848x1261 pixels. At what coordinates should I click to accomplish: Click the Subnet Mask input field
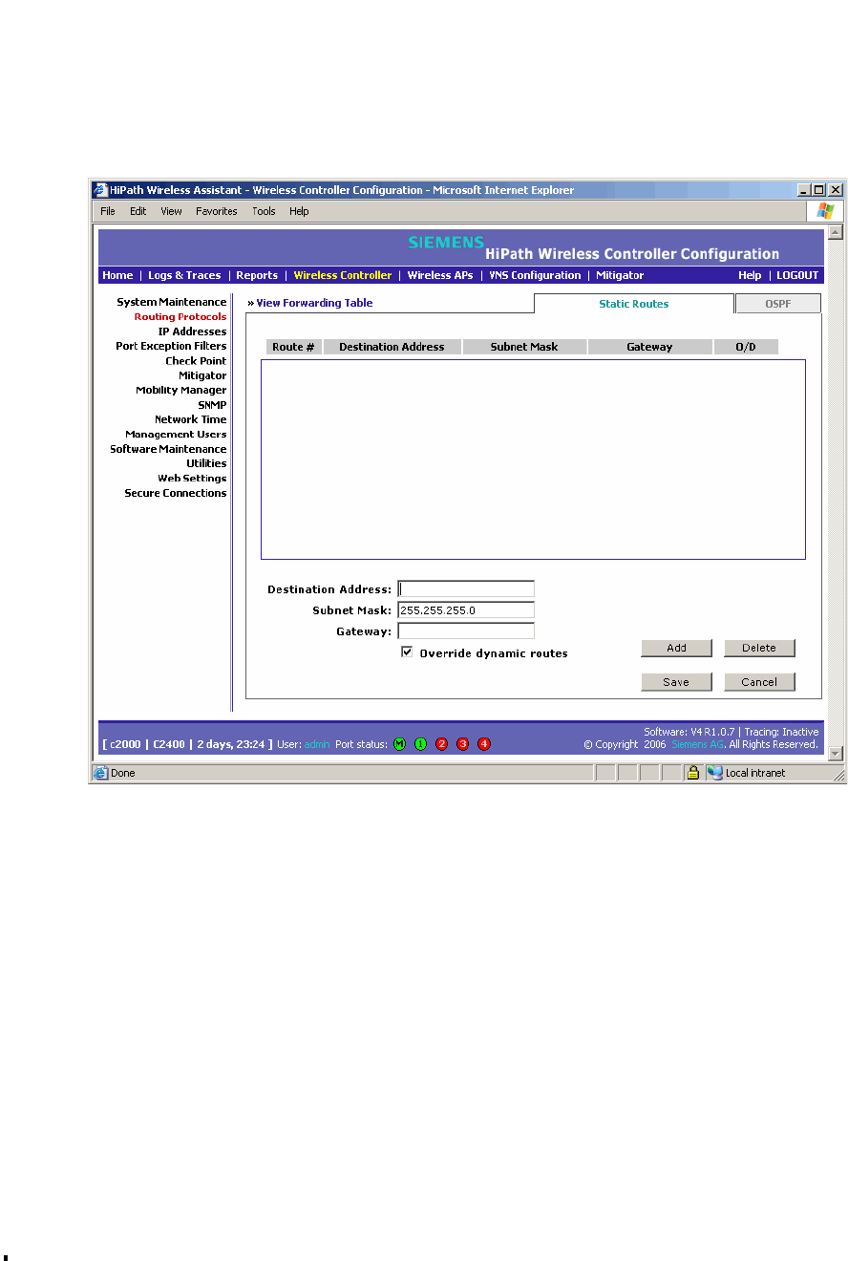pyautogui.click(x=466, y=610)
